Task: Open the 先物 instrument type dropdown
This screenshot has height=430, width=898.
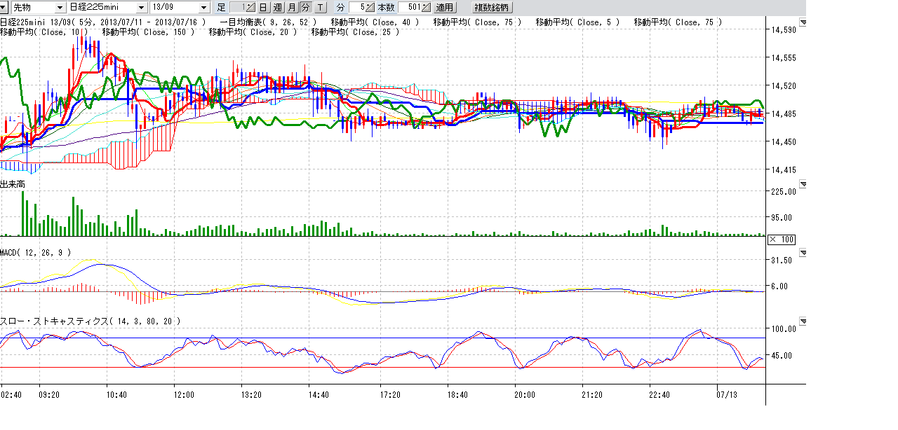Action: 60,7
